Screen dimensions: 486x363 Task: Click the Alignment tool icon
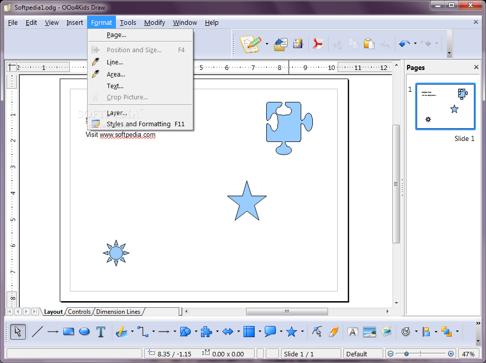point(426,332)
